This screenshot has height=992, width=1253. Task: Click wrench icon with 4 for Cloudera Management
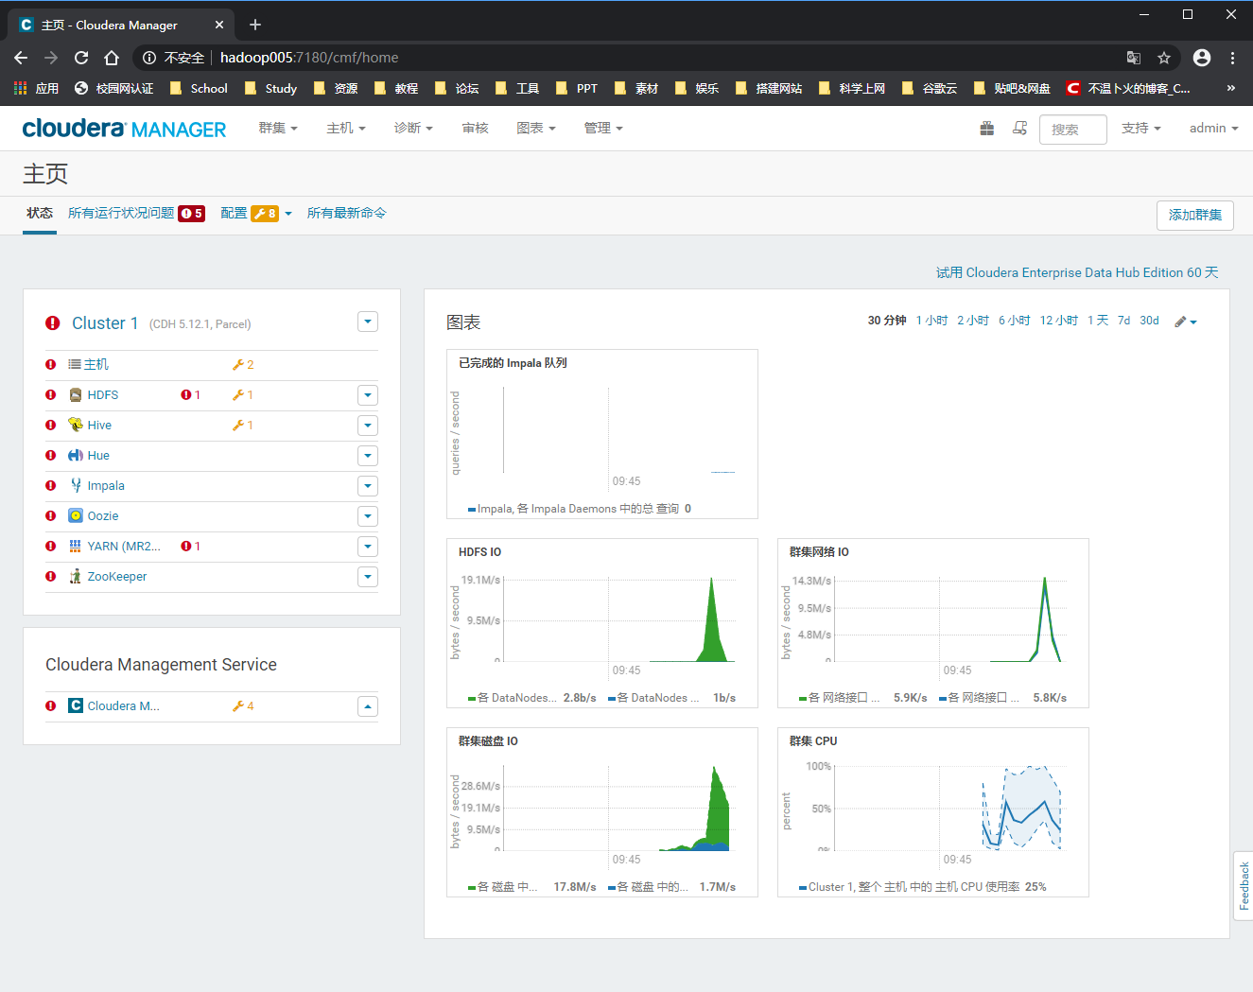pos(243,705)
